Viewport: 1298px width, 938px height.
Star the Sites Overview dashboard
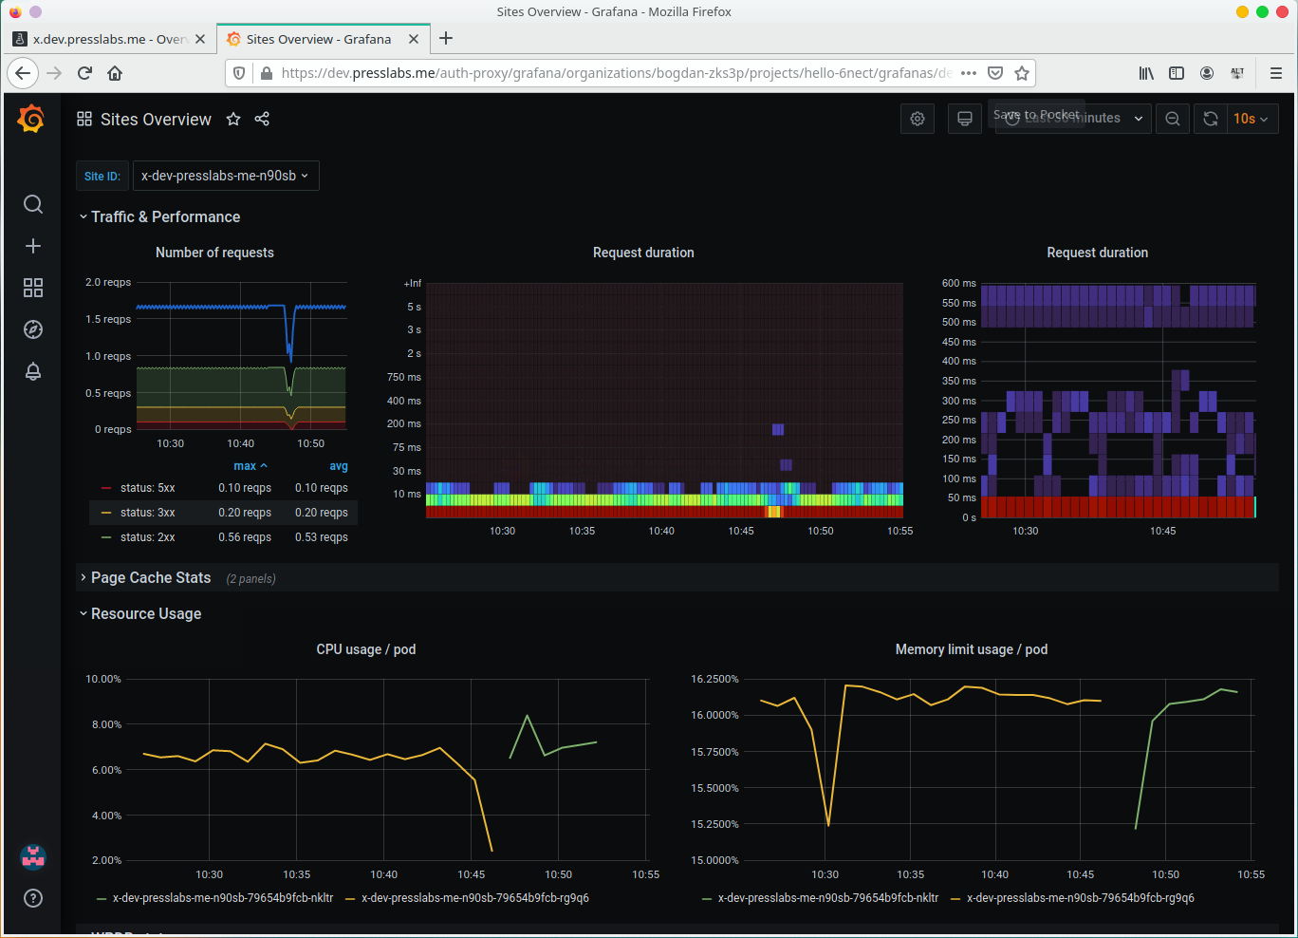click(233, 119)
